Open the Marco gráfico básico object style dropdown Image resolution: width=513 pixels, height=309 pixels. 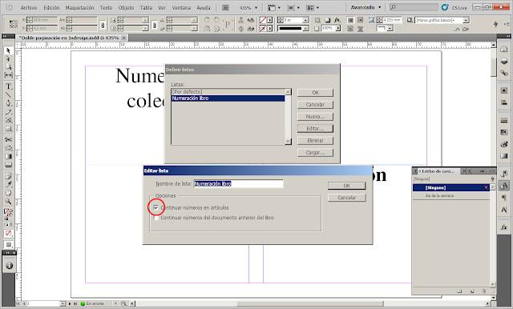tap(466, 20)
